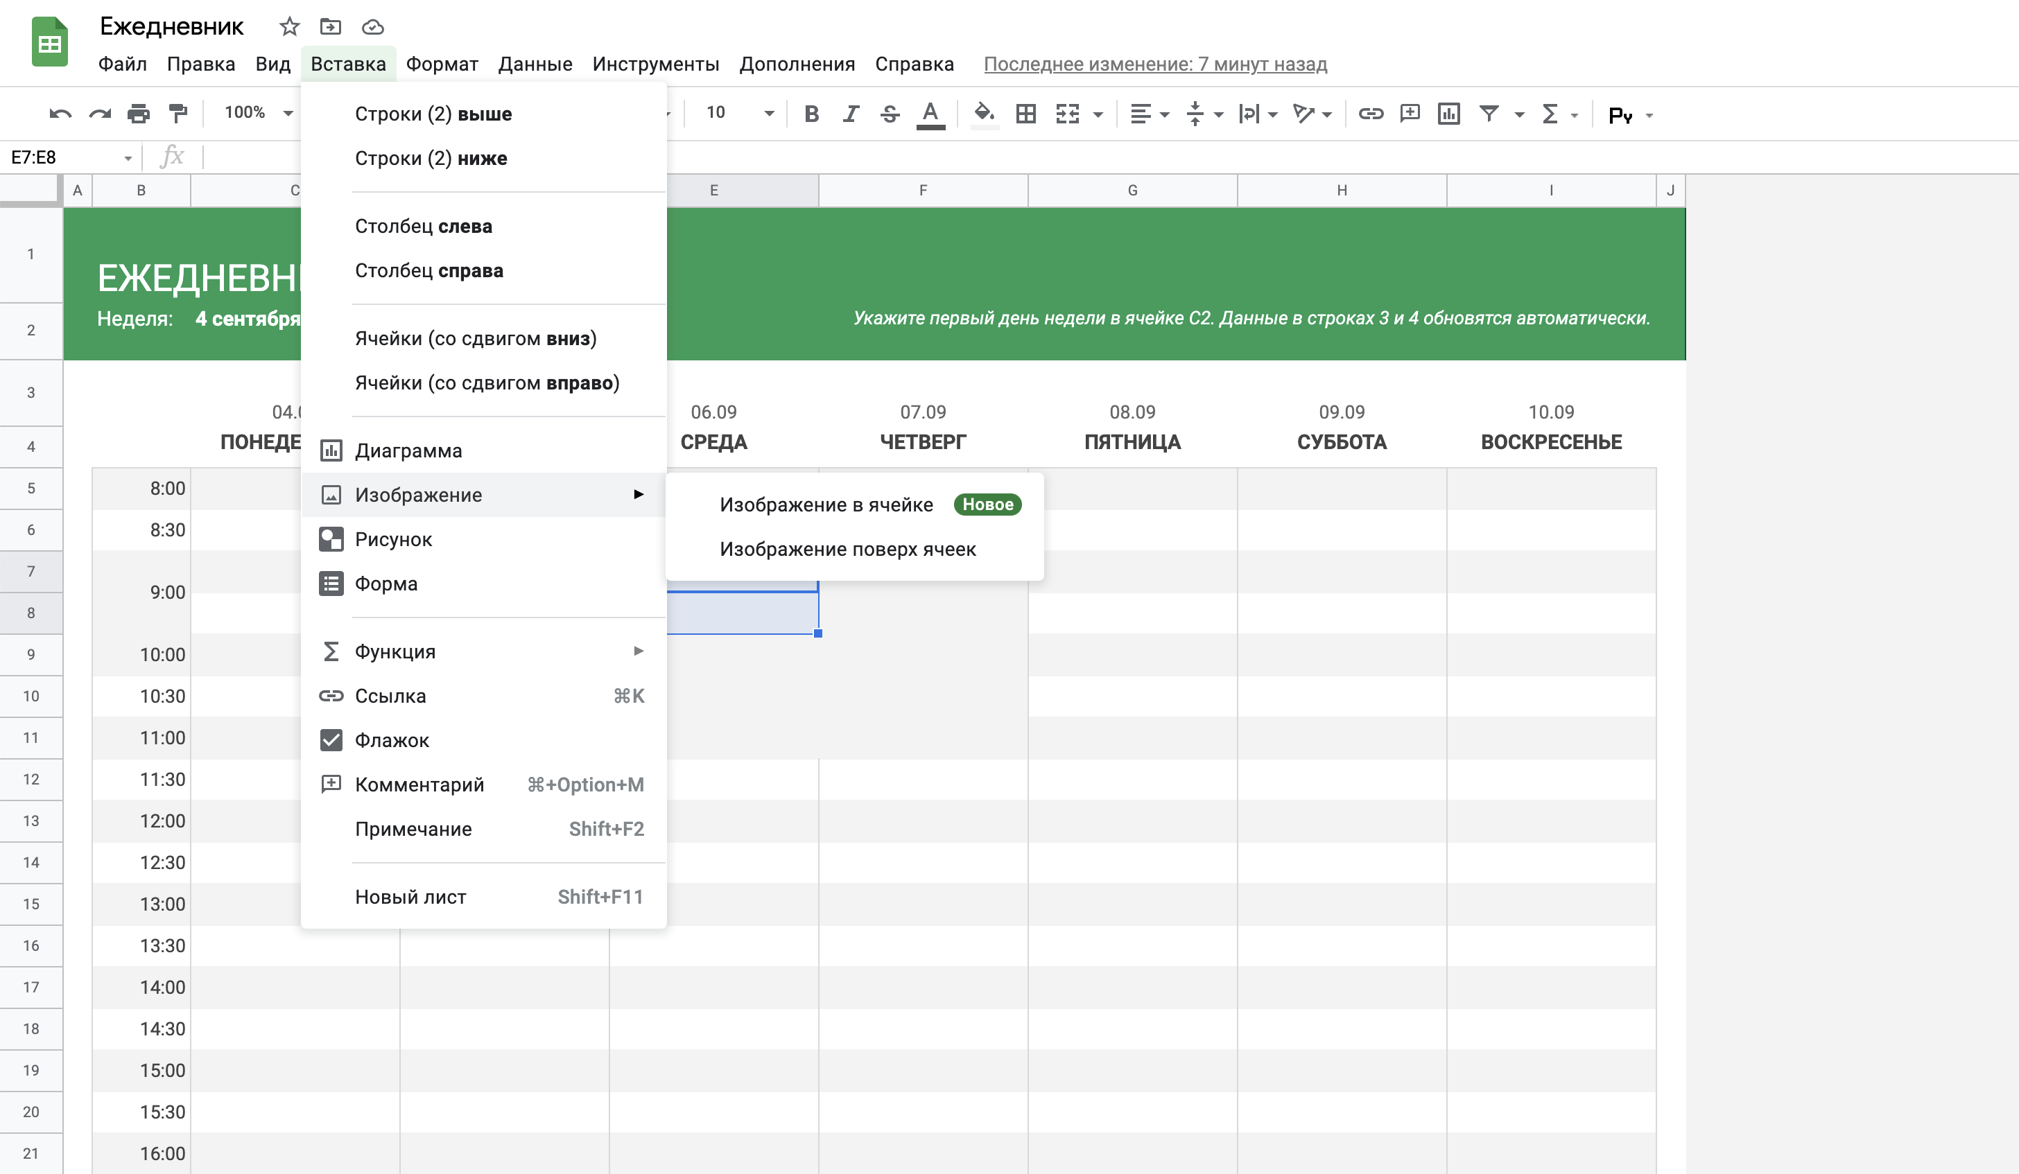Click the Move to folder icon
The image size is (2019, 1174).
[x=330, y=27]
